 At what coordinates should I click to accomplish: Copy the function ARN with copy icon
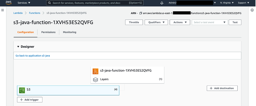[140, 13]
